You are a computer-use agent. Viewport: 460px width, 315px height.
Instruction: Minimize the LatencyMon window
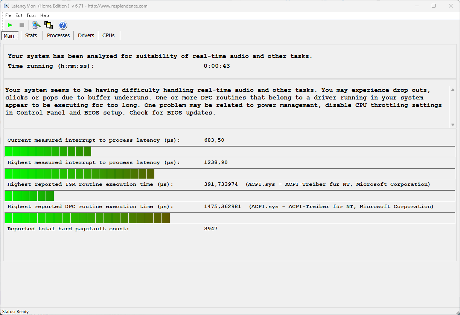tap(416, 6)
